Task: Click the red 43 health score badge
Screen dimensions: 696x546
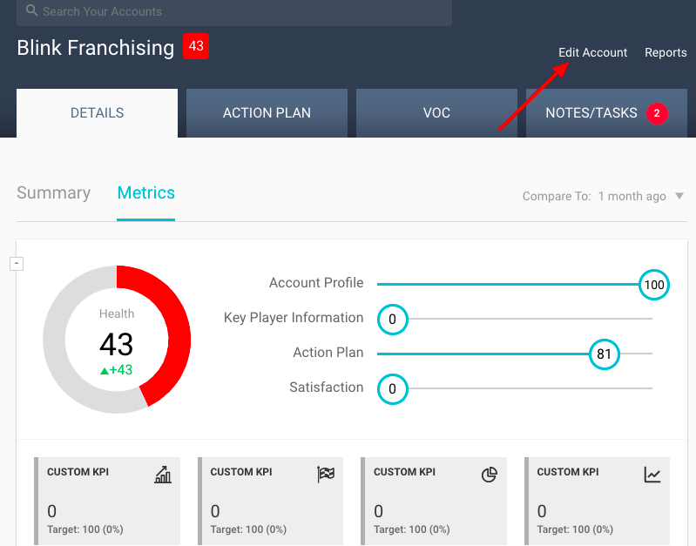Action: click(196, 46)
